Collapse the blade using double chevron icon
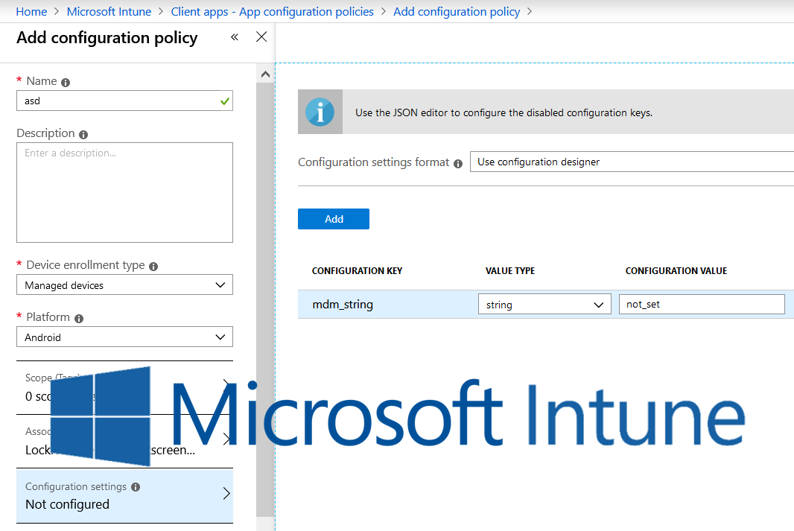This screenshot has width=794, height=531. (235, 37)
